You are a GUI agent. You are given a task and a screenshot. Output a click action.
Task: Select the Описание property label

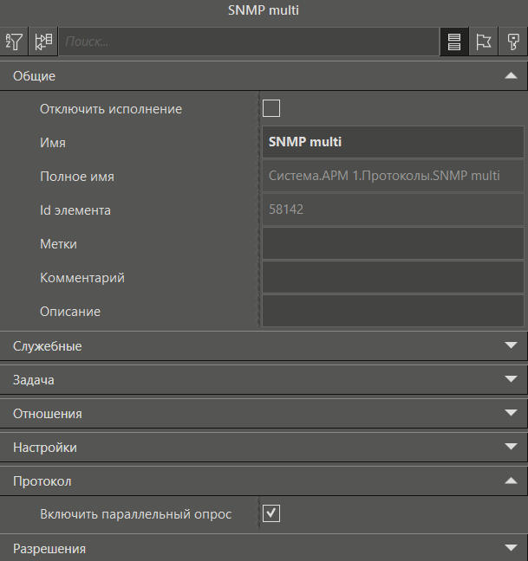pos(70,312)
